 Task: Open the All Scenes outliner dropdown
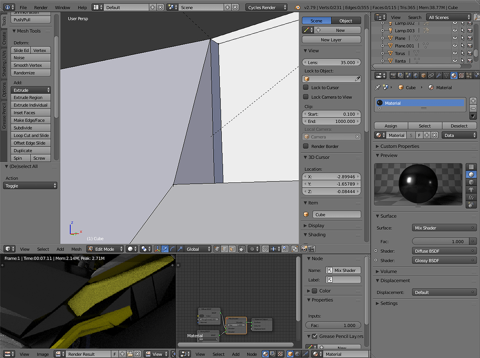pos(449,17)
